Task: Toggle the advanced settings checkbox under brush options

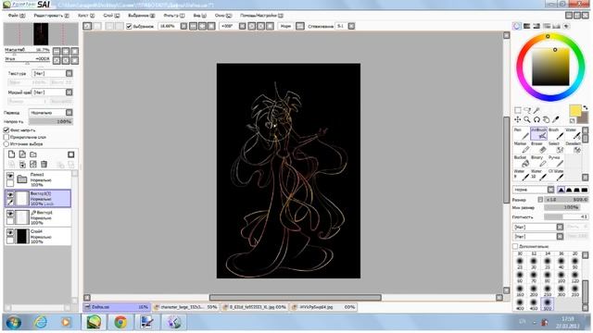Action: [x=515, y=246]
